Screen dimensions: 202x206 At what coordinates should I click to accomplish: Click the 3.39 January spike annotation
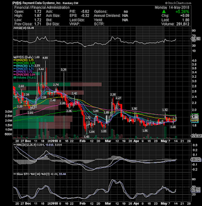coord(64,70)
